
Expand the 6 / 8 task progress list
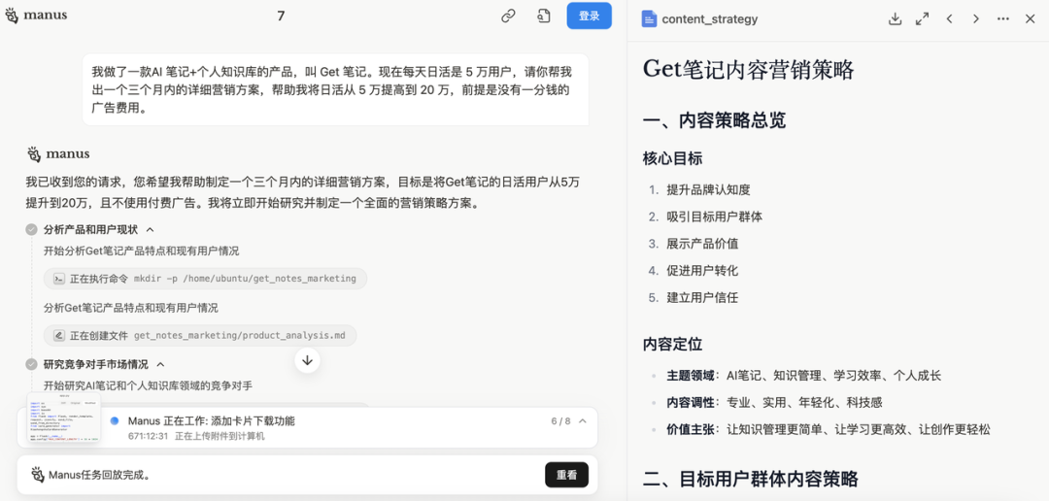point(583,421)
